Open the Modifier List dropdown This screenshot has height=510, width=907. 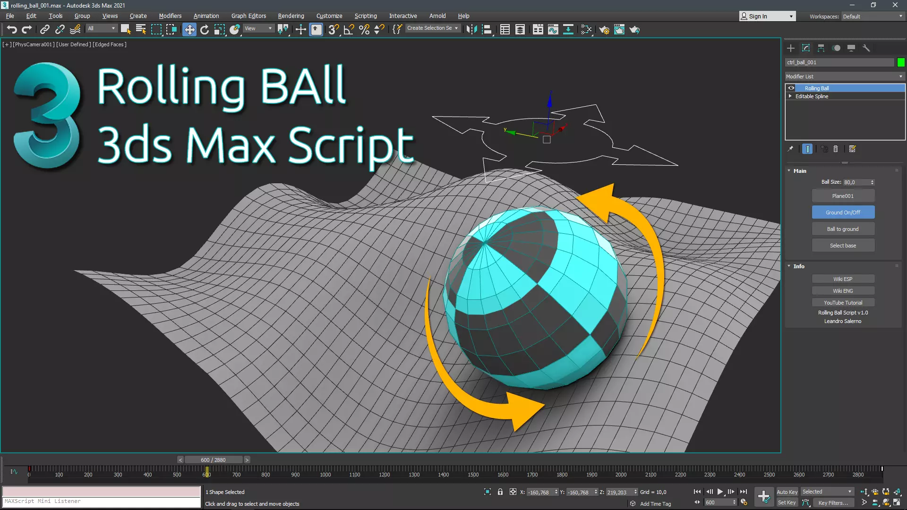tap(845, 76)
